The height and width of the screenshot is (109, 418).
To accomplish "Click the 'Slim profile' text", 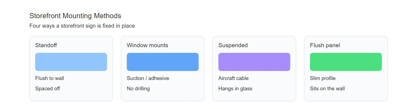I will click(x=323, y=78).
